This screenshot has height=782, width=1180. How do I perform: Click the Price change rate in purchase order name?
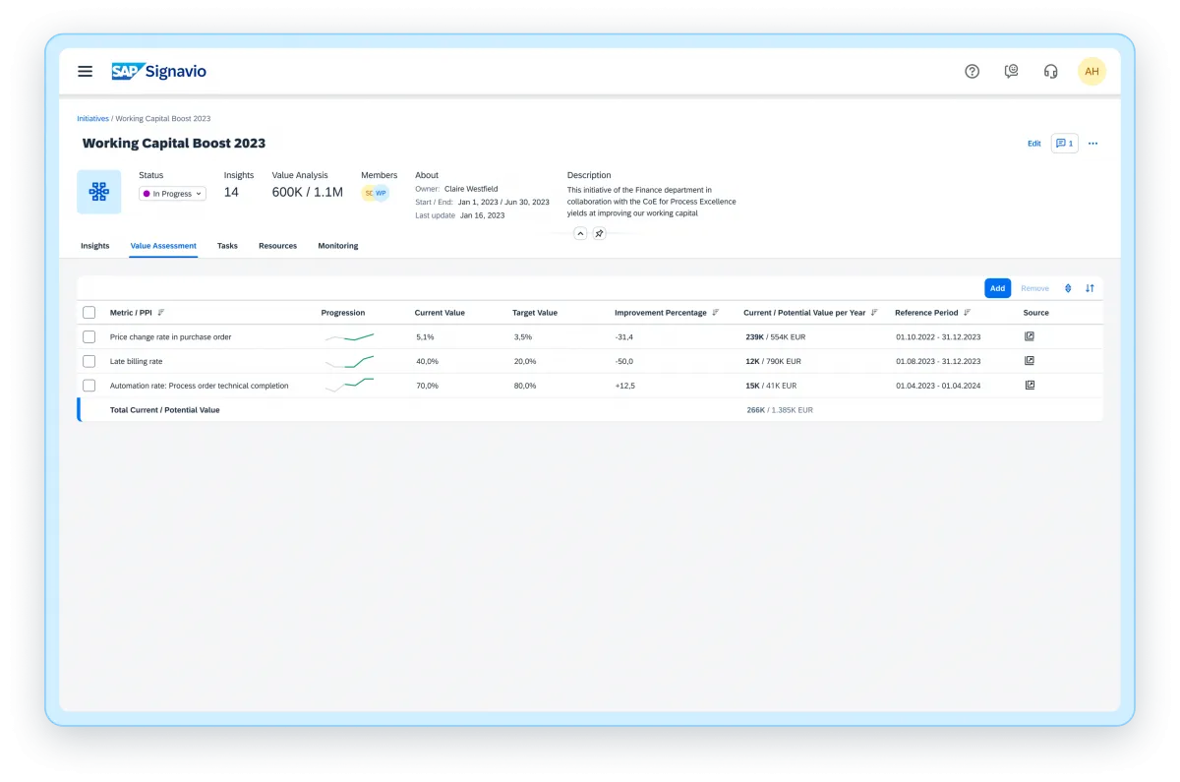point(171,336)
